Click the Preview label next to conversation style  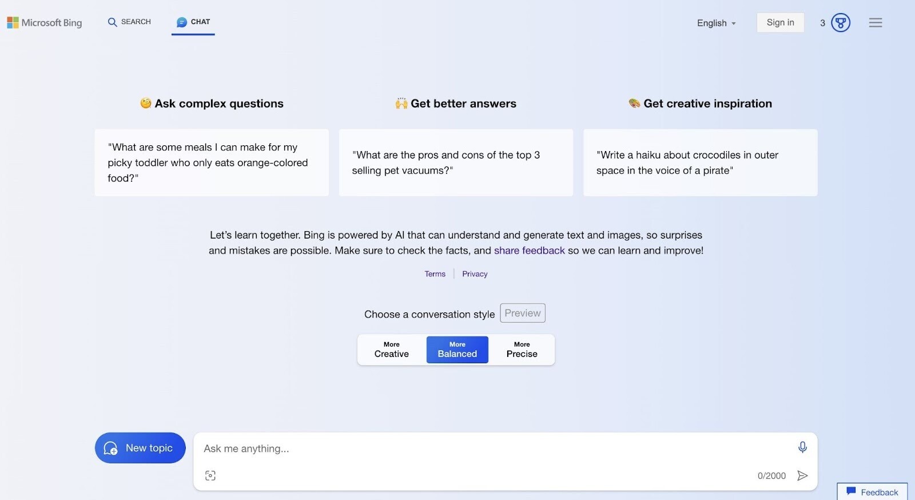[522, 313]
